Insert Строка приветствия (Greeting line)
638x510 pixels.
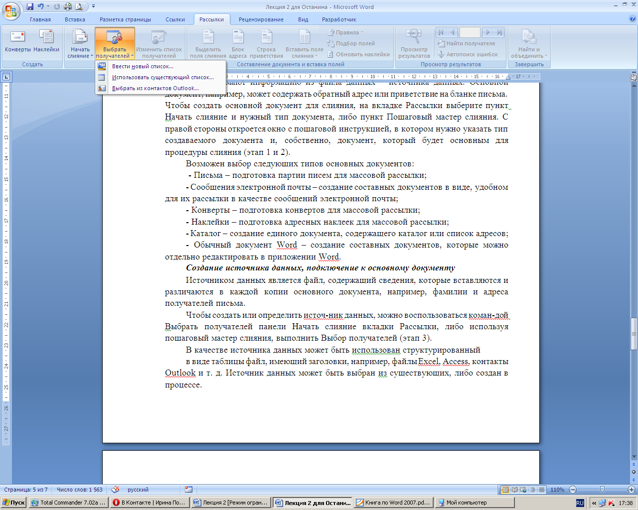(x=266, y=44)
